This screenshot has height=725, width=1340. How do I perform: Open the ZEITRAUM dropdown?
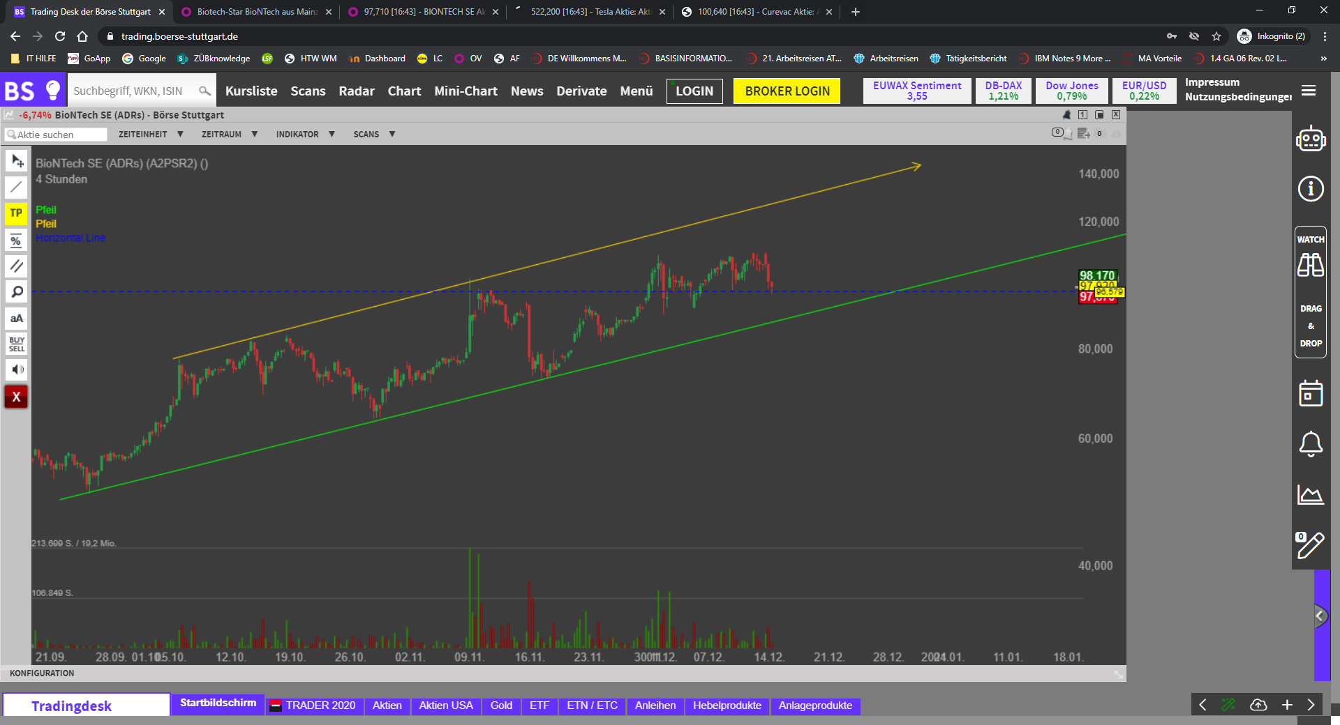[230, 134]
